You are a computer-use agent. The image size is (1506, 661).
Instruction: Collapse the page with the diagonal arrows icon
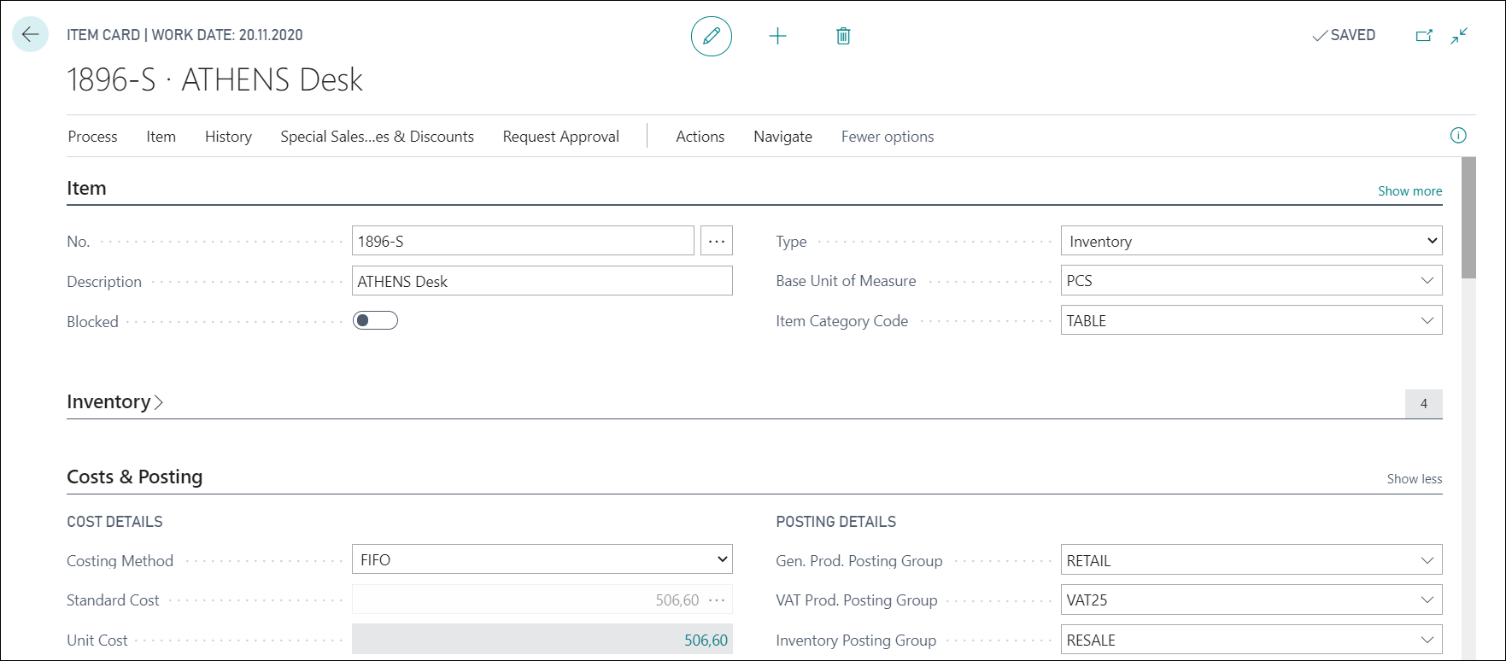[x=1459, y=36]
